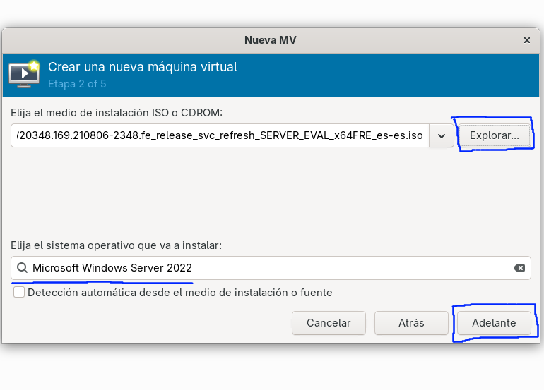Click the 'Etapa 2 of 5' text

pos(77,84)
